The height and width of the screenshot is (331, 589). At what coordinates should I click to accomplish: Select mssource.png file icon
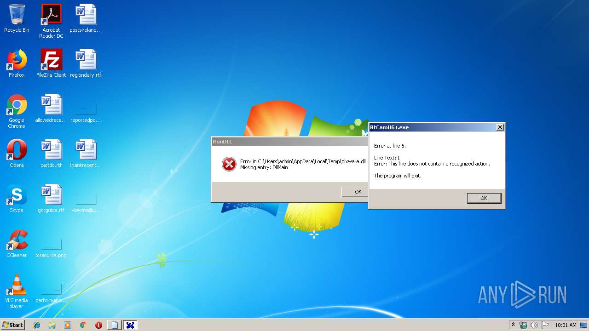pyautogui.click(x=51, y=244)
